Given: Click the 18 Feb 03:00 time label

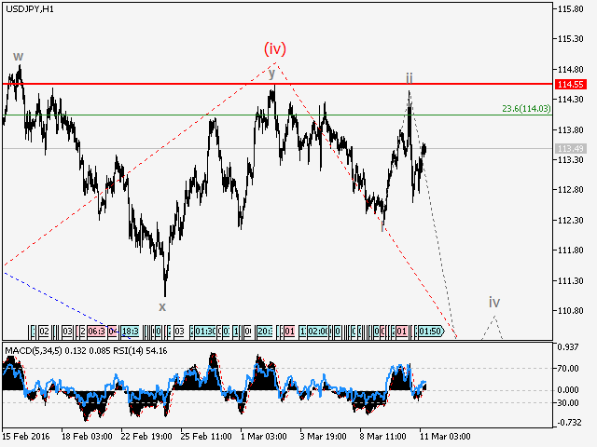Looking at the screenshot, I should pyautogui.click(x=87, y=437).
